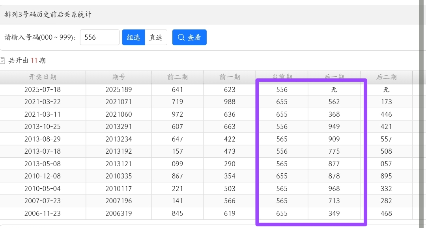The width and height of the screenshot is (426, 228).
Task: Click the 后二期 column header
Action: click(x=386, y=77)
